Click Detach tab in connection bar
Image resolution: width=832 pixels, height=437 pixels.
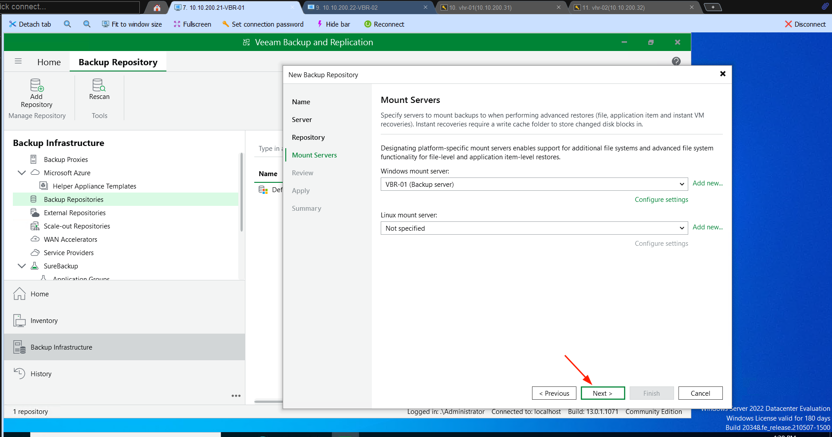tap(30, 24)
